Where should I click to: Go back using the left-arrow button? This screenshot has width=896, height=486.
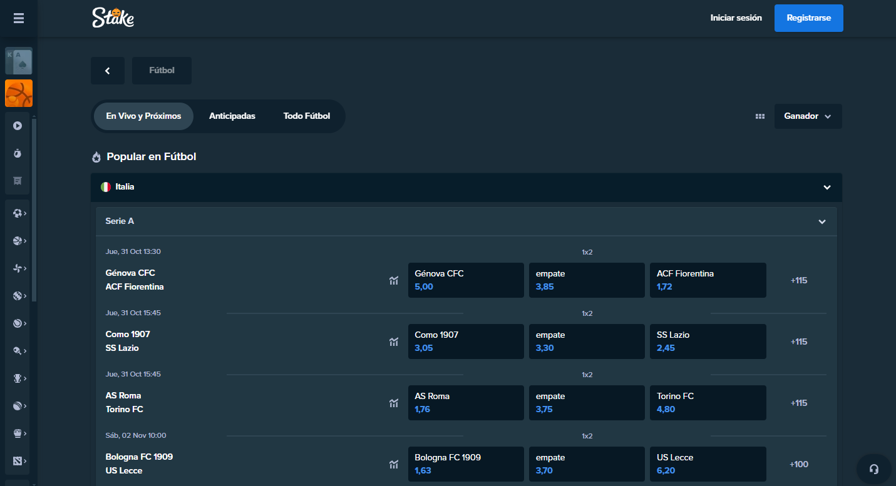108,71
